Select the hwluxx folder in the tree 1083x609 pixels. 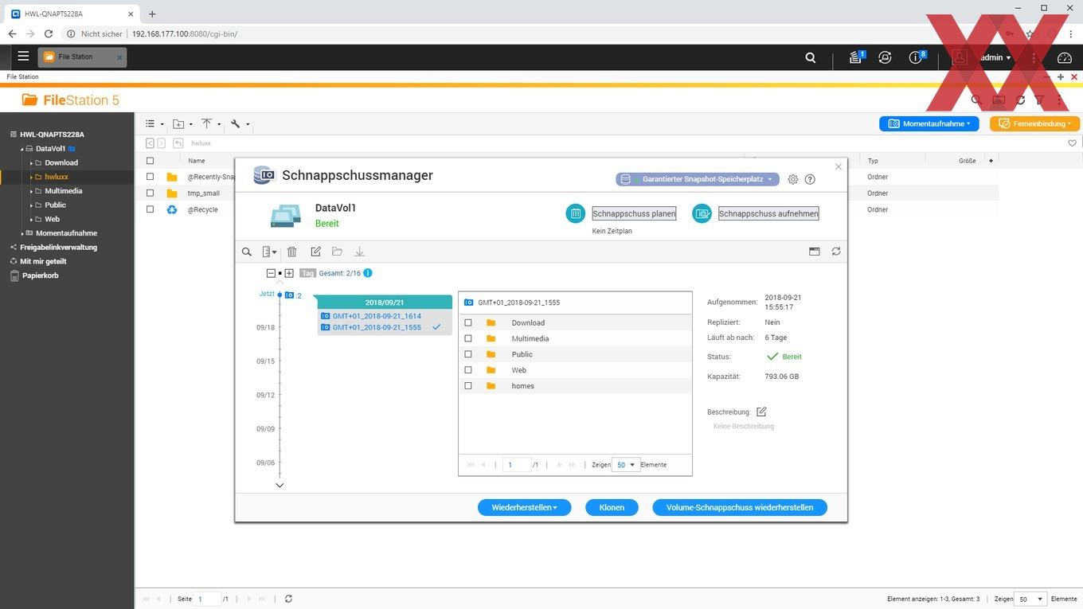coord(57,177)
